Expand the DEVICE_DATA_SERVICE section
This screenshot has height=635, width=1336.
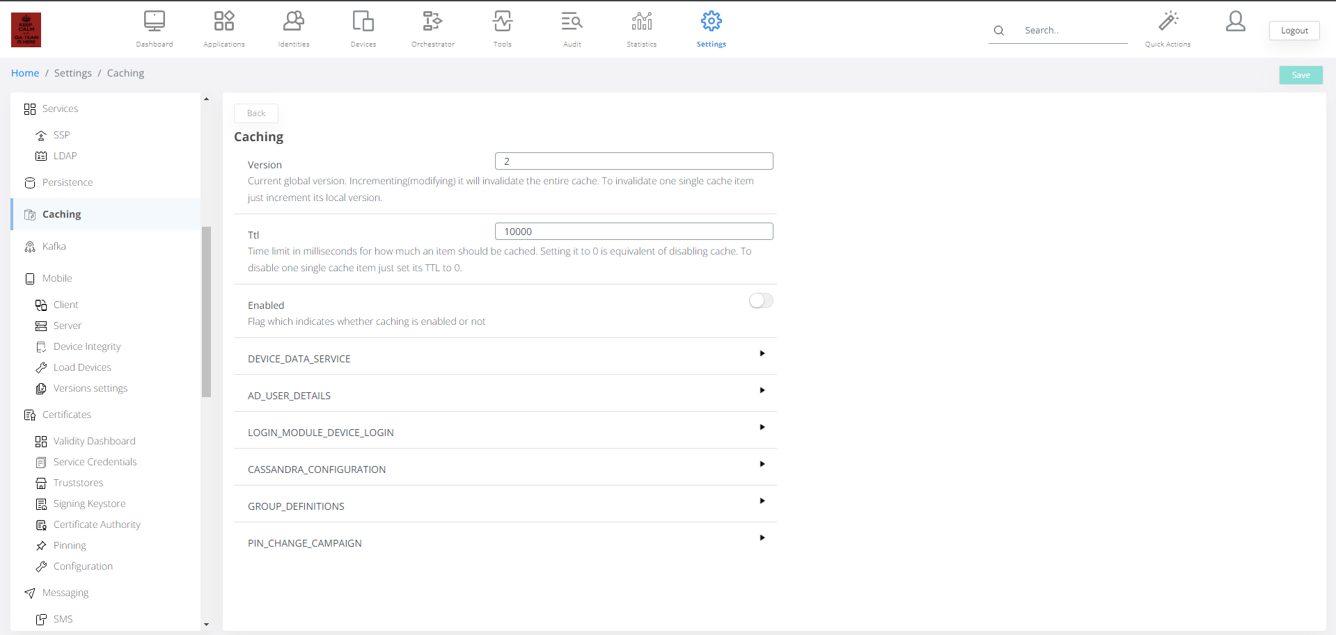click(762, 353)
